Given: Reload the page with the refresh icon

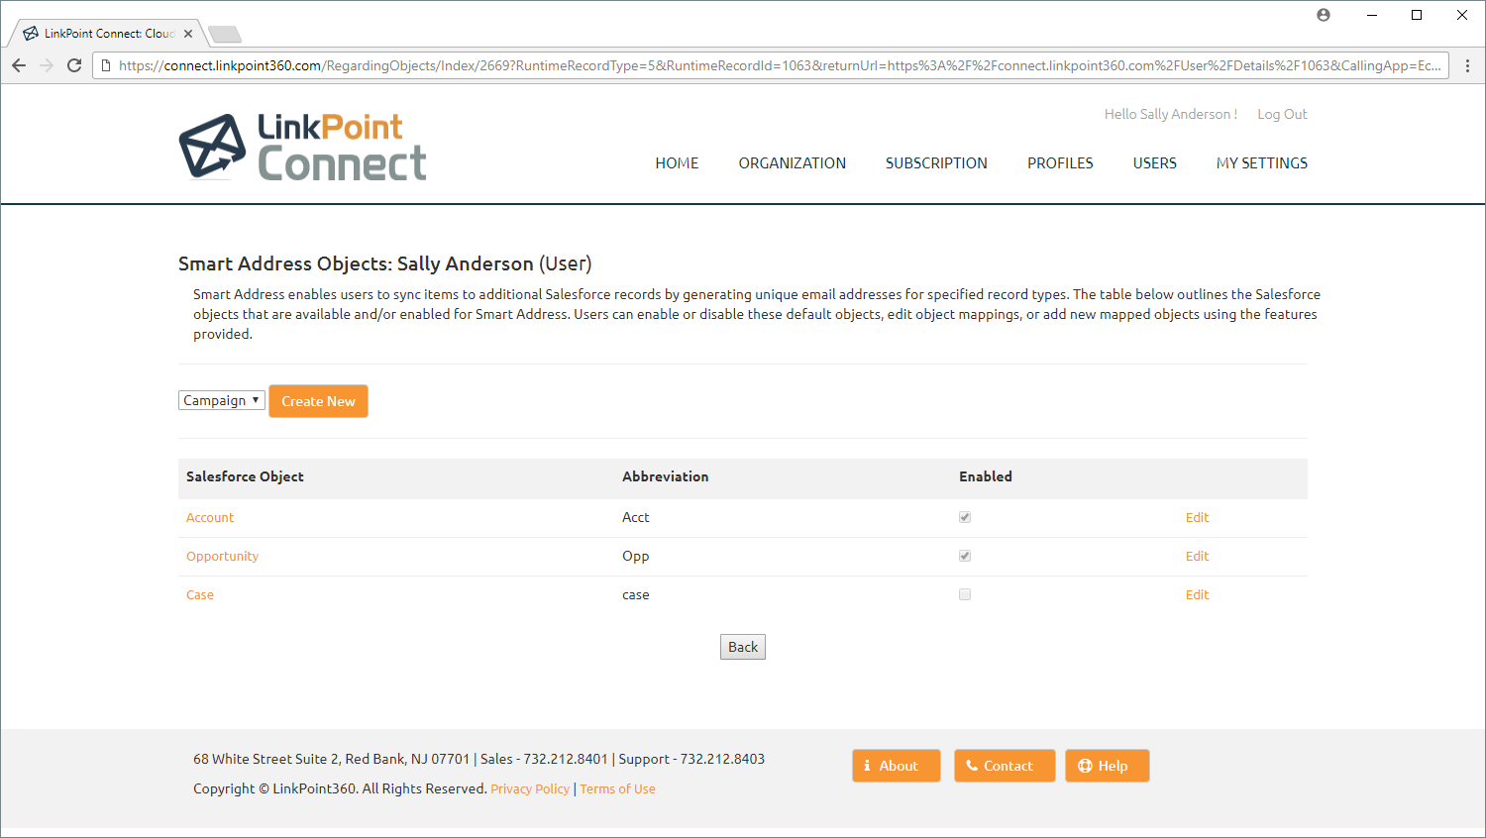Looking at the screenshot, I should (x=74, y=65).
